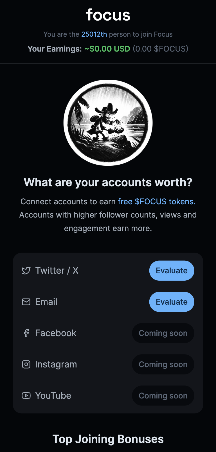Select the Facebook row label
Viewport: 216px width, 452px height.
[x=56, y=333]
